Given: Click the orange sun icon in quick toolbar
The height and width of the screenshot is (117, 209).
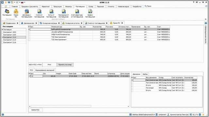Looking at the screenshot, I should point(6,2).
